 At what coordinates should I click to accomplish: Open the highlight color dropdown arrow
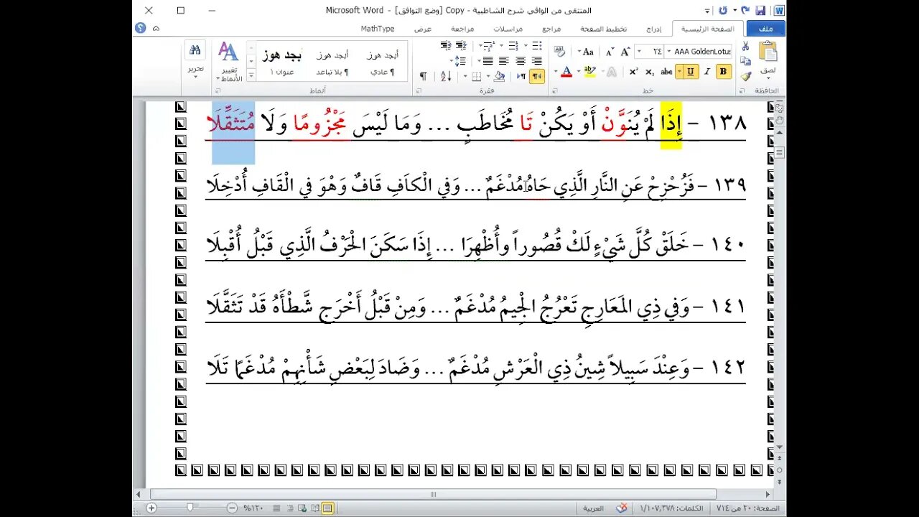[x=579, y=71]
